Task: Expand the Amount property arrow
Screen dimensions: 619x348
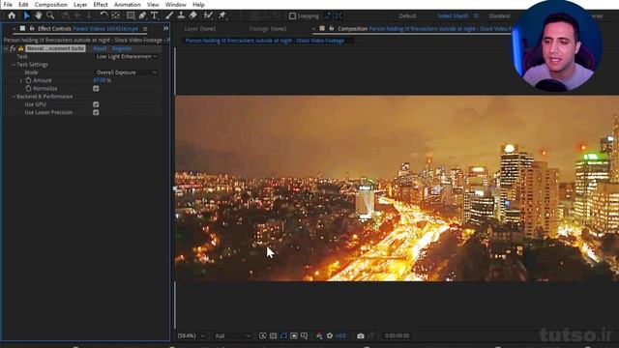Action: tap(21, 80)
